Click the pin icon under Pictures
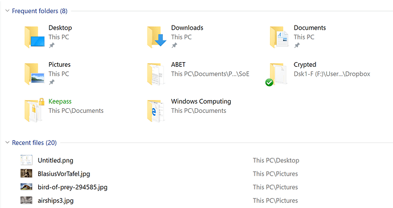The width and height of the screenshot is (393, 208). [x=52, y=82]
